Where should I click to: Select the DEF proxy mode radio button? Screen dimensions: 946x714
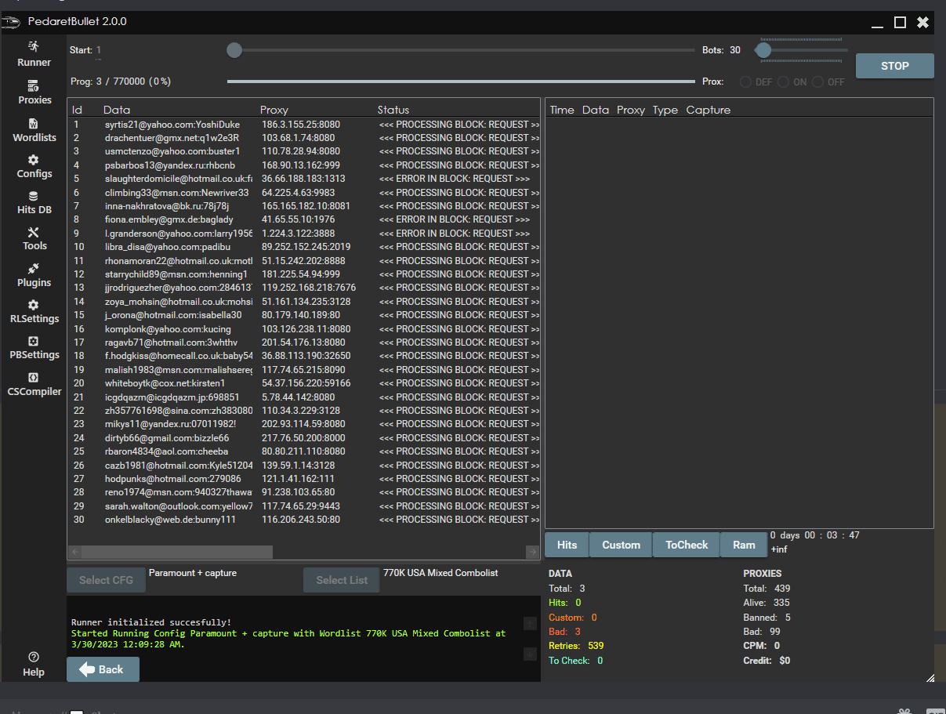point(745,82)
